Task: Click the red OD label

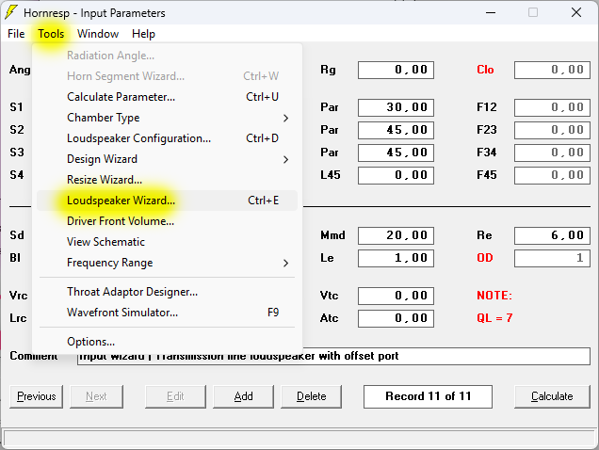Action: (x=485, y=258)
